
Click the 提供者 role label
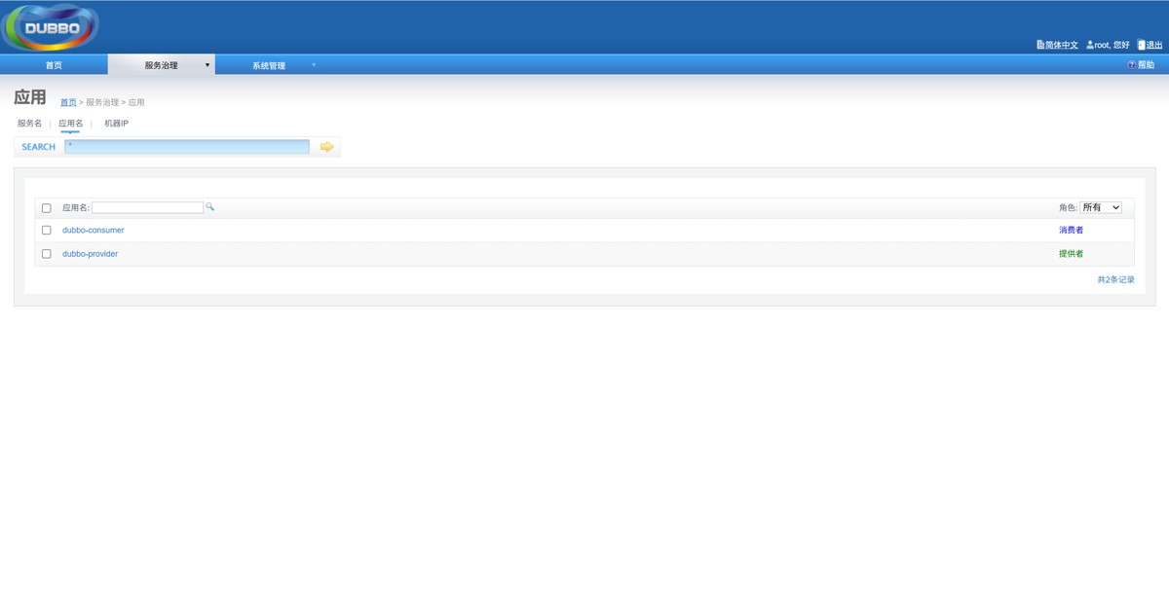coord(1071,254)
